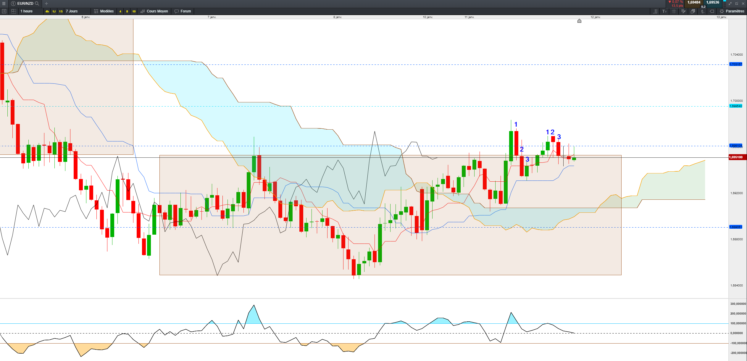This screenshot has width=747, height=361.
Task: Load template preset 10
Action: coord(134,11)
